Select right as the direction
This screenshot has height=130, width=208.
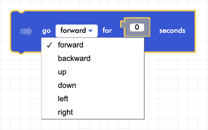pyautogui.click(x=66, y=112)
